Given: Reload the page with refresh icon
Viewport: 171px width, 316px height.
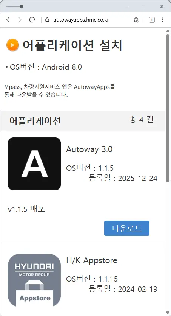Looking at the screenshot, I should [x=32, y=20].
